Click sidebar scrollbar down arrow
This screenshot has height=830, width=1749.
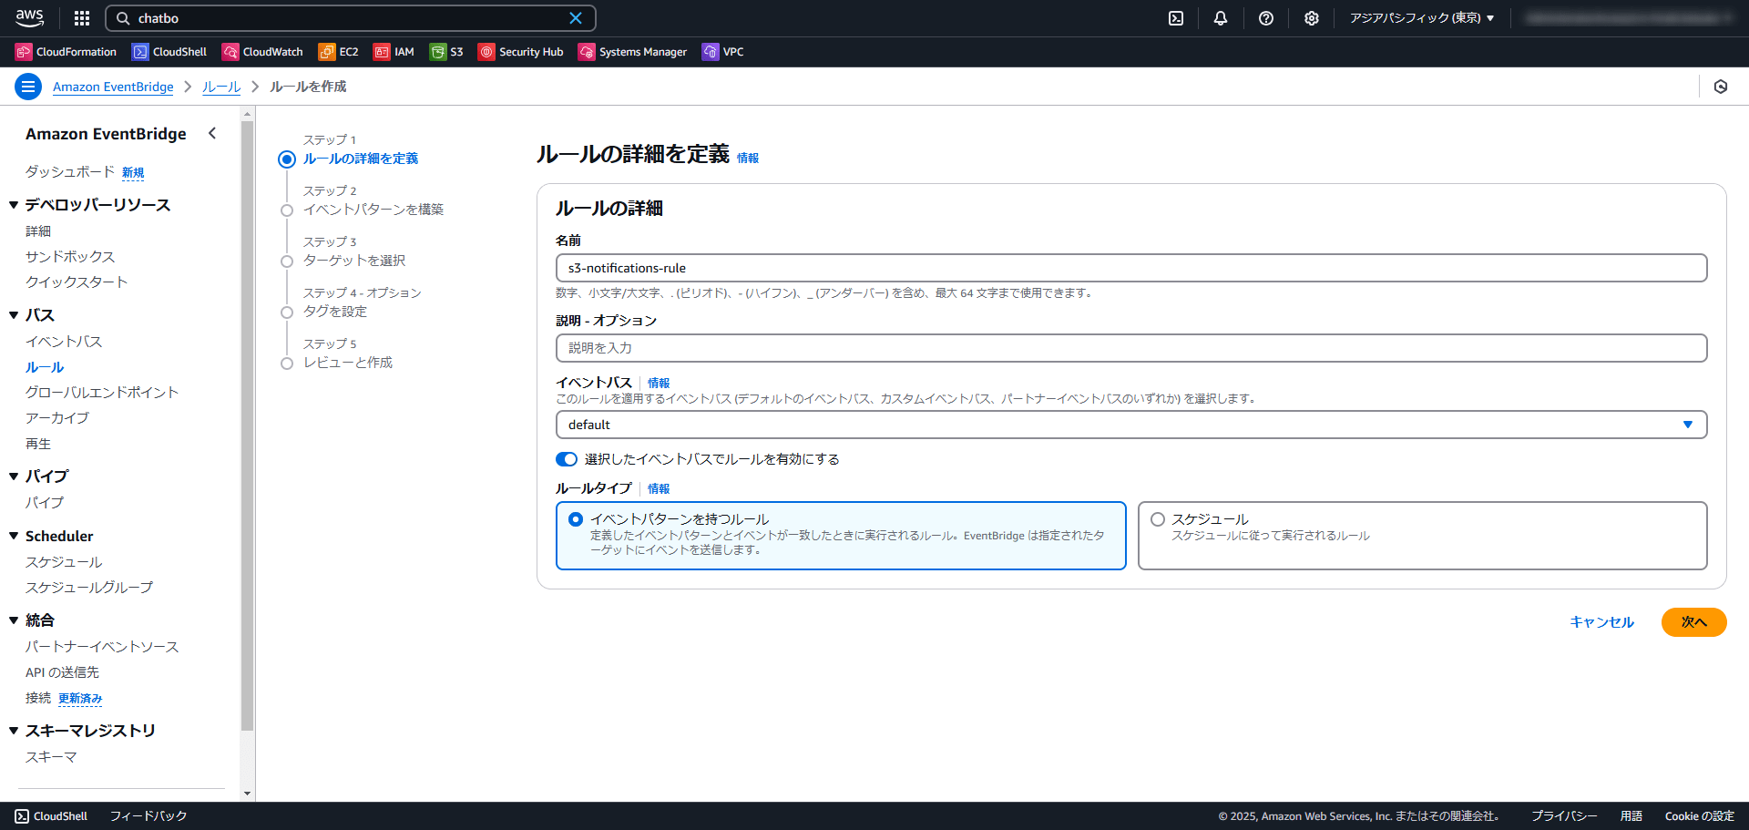(247, 794)
